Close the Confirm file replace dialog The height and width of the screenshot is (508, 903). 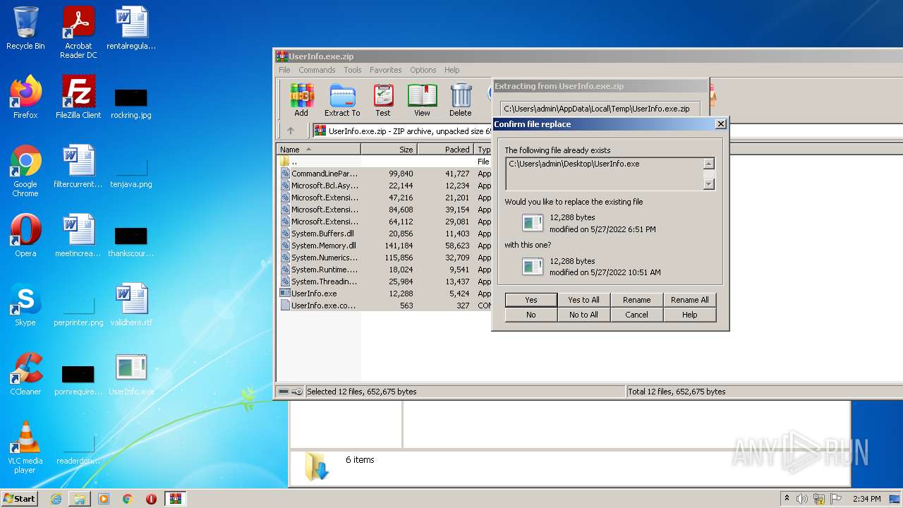[x=720, y=124]
